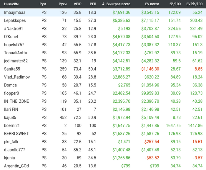Screen dimensions: 206x170
Task: Select player BERRI SWEET
Action: [16, 133]
